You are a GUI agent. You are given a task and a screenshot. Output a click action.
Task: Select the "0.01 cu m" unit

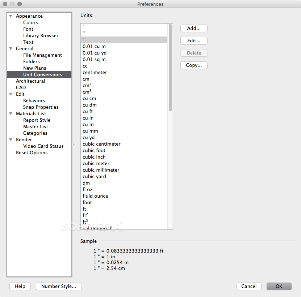[x=124, y=46]
